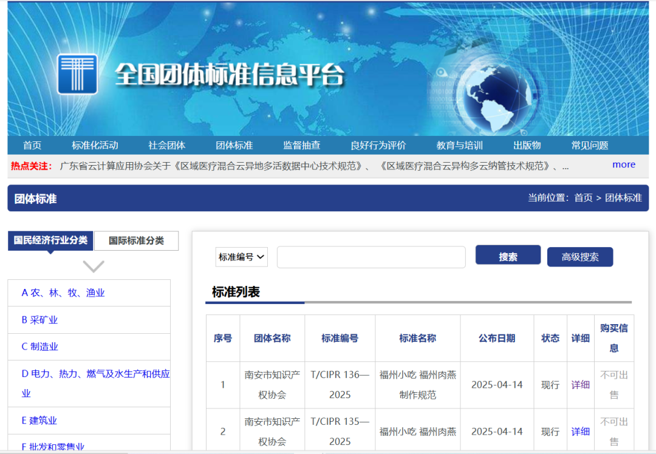Click the platform logo icon

[x=77, y=75]
